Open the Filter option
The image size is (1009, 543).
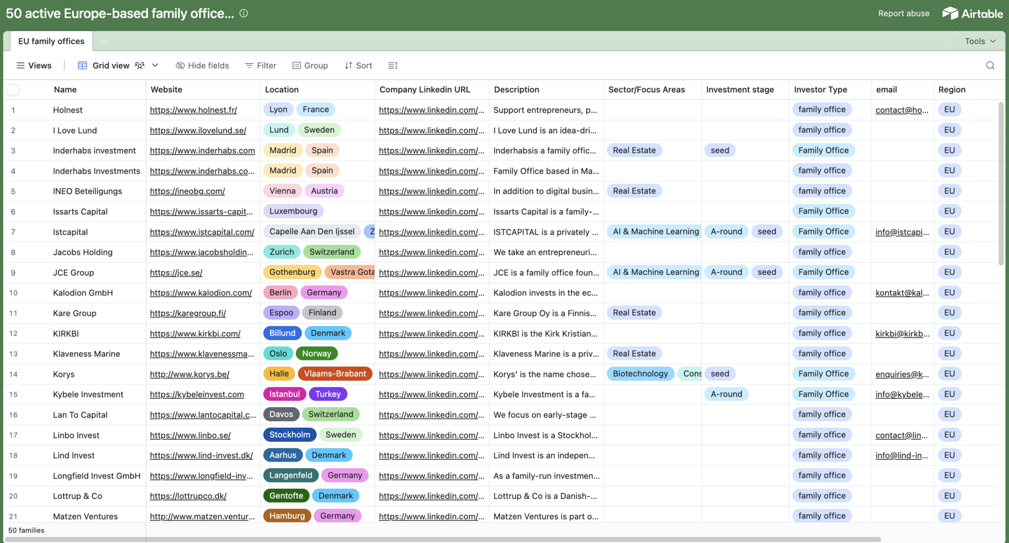pyautogui.click(x=261, y=66)
